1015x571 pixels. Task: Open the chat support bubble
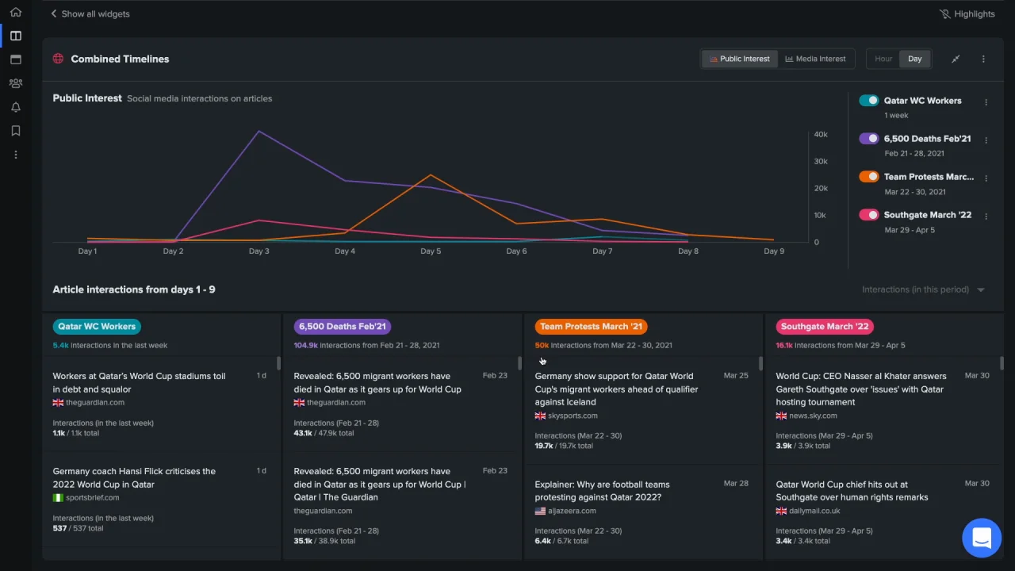click(x=982, y=538)
